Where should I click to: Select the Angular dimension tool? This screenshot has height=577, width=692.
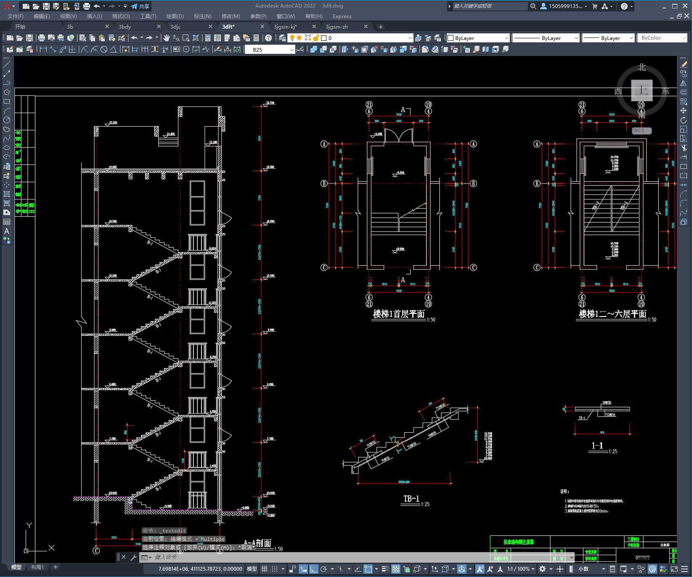[x=113, y=49]
